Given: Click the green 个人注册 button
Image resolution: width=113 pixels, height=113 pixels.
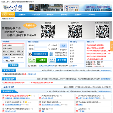Looking at the screenshot, I should point(38,60).
